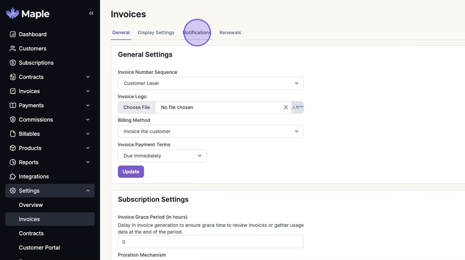The height and width of the screenshot is (260, 465).
Task: Click the purple Update button
Action: pyautogui.click(x=131, y=172)
